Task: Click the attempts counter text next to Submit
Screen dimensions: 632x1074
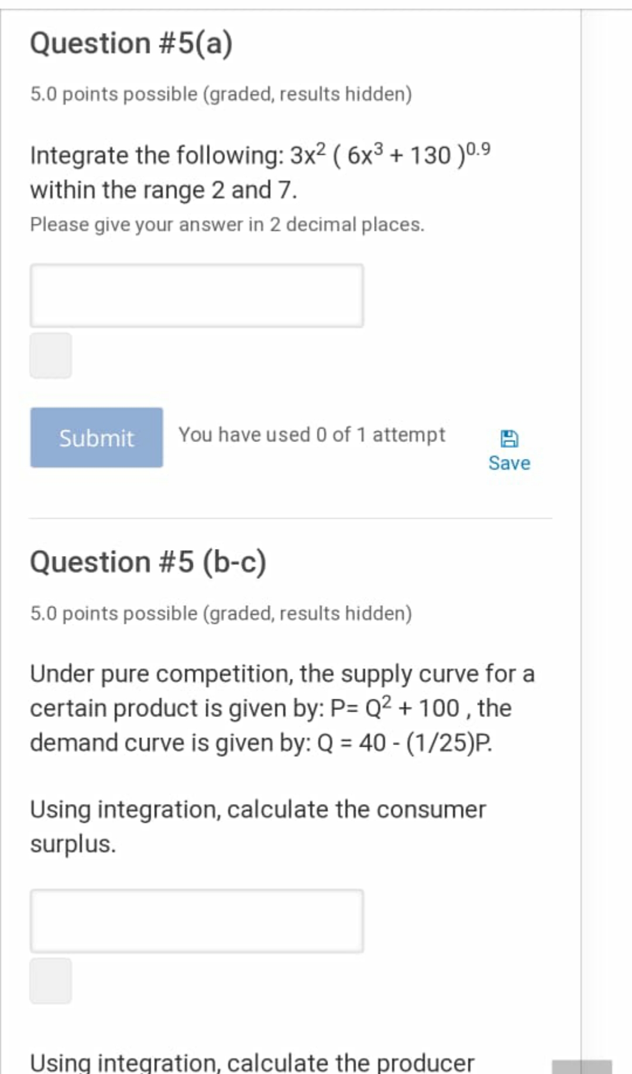Action: pyautogui.click(x=312, y=435)
